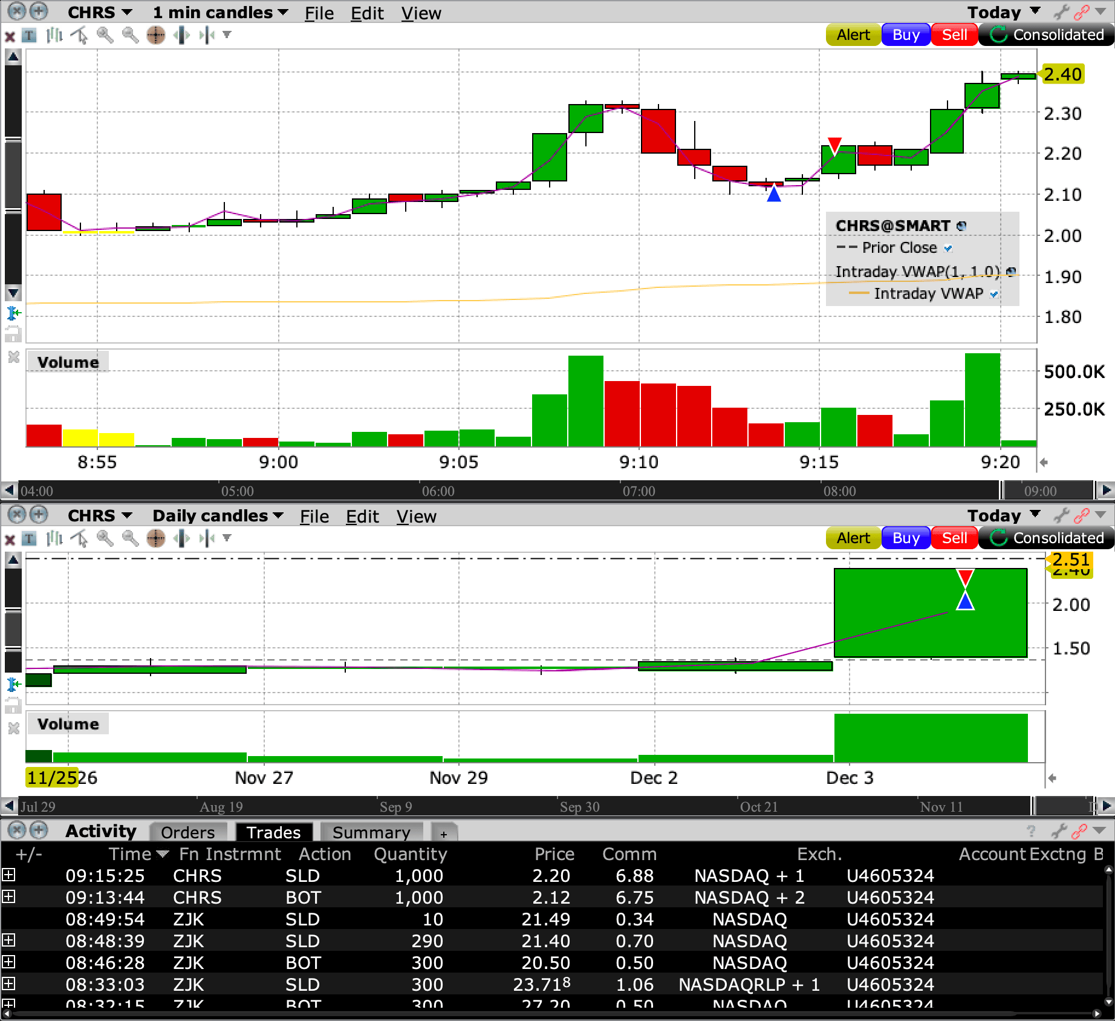Click zoom out magnifier on 1 min chart
This screenshot has height=1021, width=1115.
point(130,35)
